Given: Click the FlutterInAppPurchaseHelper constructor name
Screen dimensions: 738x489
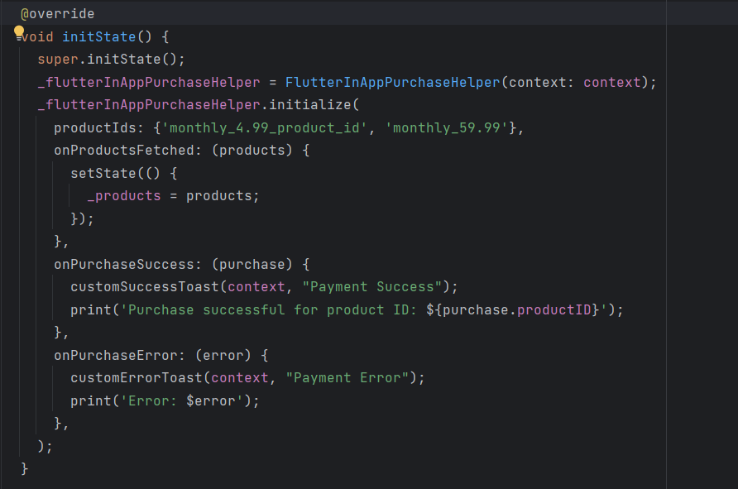Looking at the screenshot, I should 392,83.
